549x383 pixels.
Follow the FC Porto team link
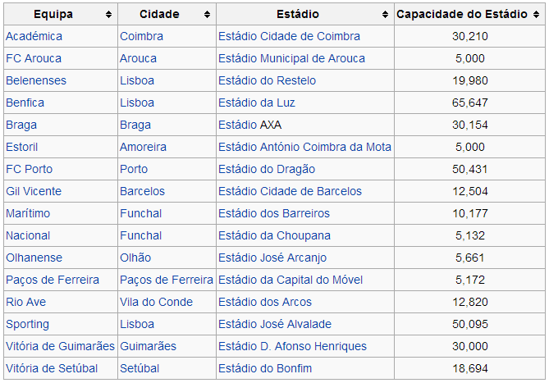pos(29,169)
